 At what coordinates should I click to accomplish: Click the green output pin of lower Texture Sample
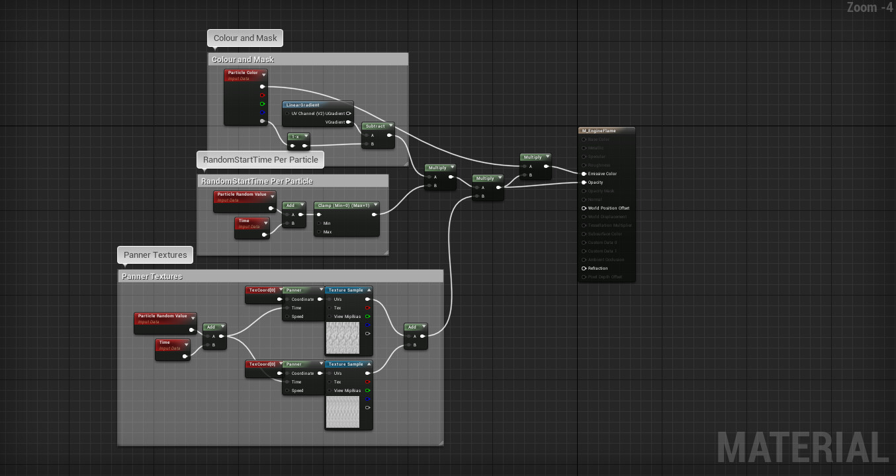point(368,391)
